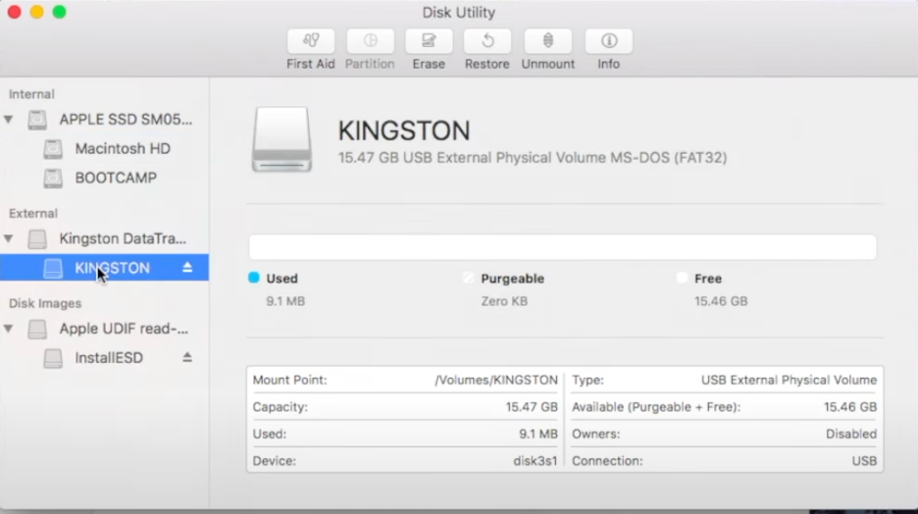This screenshot has width=918, height=514.
Task: Click the Connection value 'USB'
Action: pos(864,461)
